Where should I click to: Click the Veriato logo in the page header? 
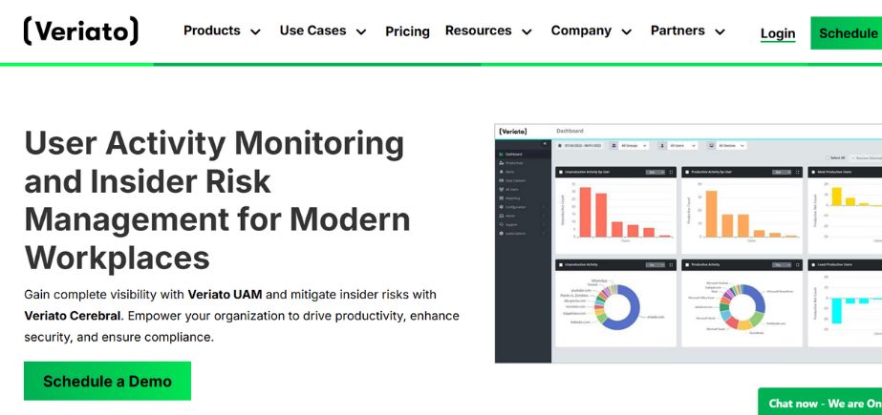click(80, 31)
